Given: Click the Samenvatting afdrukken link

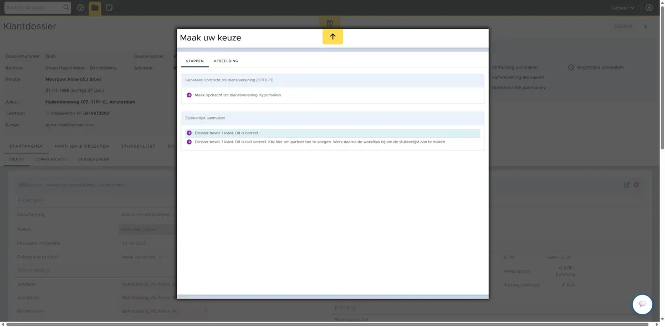Looking at the screenshot, I should 518,77.
